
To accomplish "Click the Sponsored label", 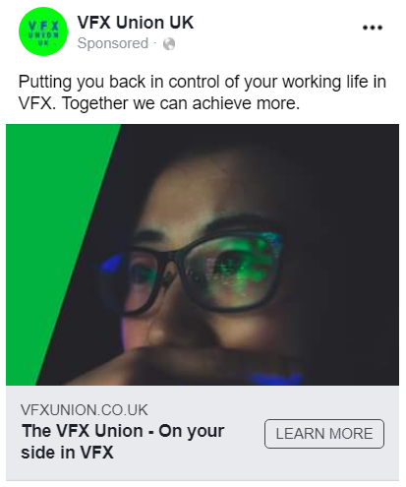I will [113, 43].
